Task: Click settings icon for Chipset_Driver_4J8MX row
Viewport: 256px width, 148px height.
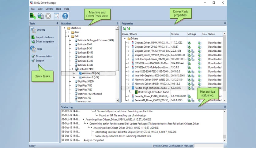Action: [189, 43]
